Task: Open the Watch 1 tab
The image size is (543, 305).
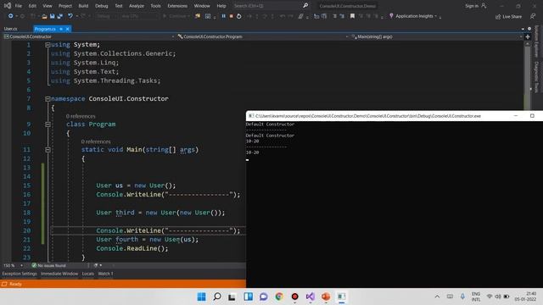Action: pos(105,274)
